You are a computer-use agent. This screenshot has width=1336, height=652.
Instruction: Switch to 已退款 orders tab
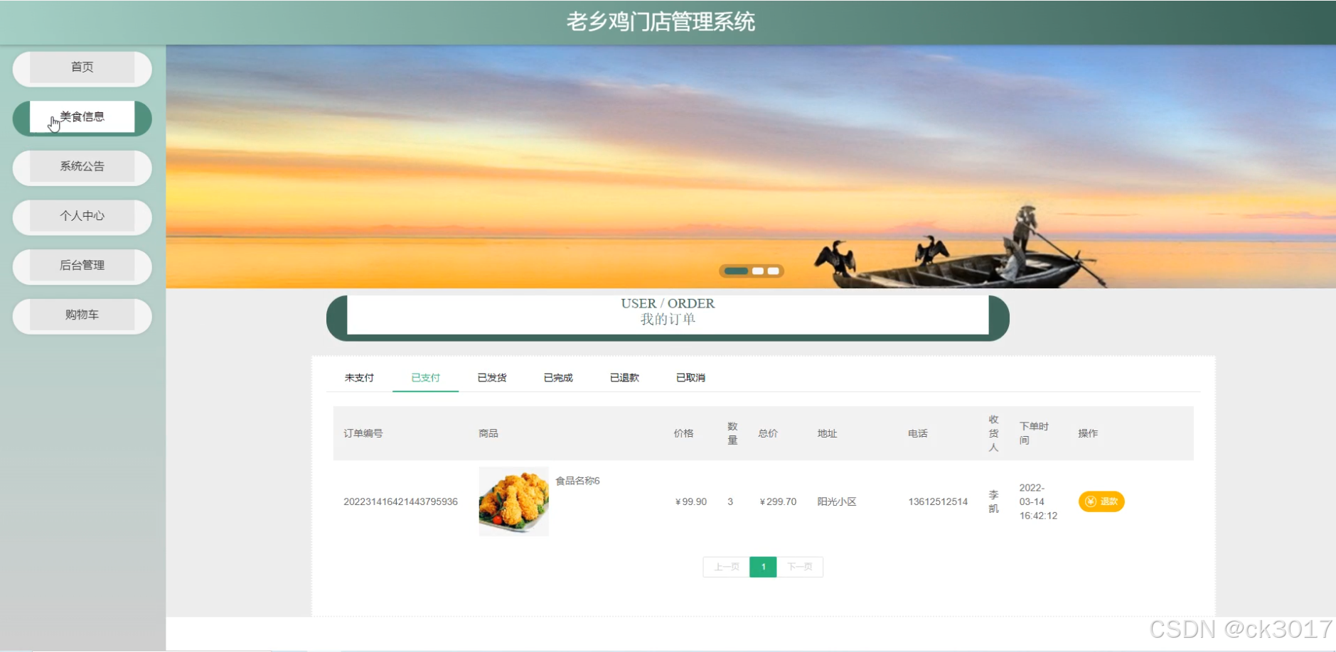624,378
